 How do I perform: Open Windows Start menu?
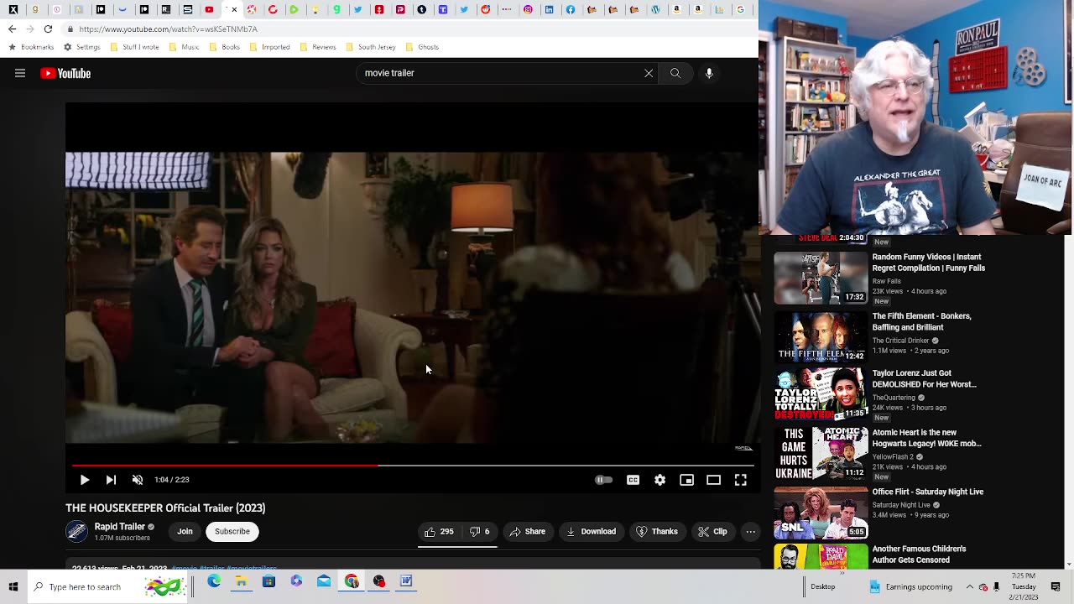pos(13,586)
